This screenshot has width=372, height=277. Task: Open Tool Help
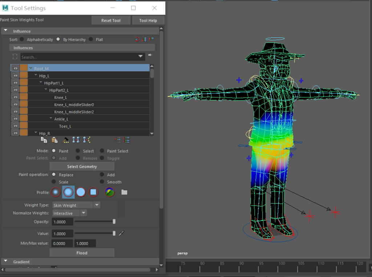pyautogui.click(x=148, y=20)
